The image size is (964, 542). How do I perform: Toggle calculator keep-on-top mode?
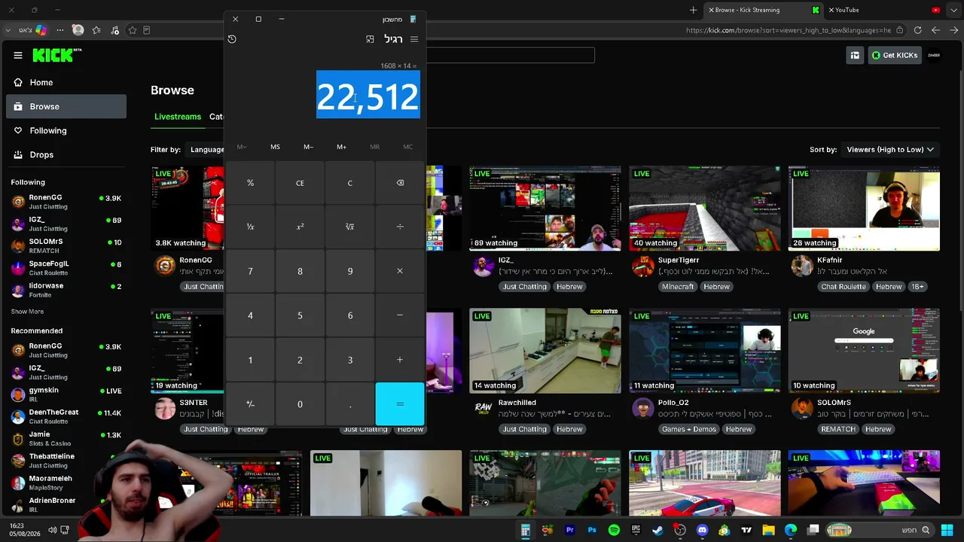(x=370, y=39)
